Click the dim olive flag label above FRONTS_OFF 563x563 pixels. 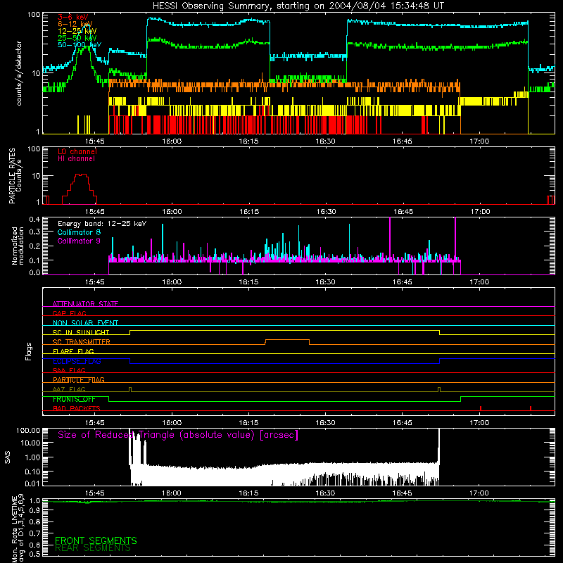pos(69,389)
